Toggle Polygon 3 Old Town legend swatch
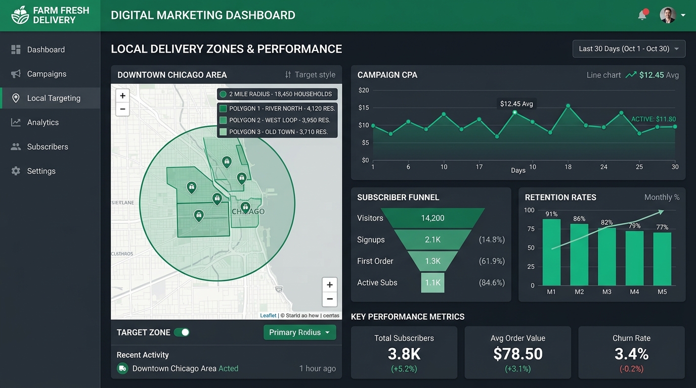 coord(223,131)
